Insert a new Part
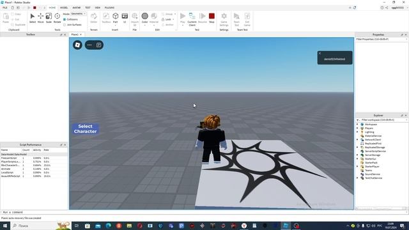Screen dimensions: 409x230 click(x=115, y=18)
